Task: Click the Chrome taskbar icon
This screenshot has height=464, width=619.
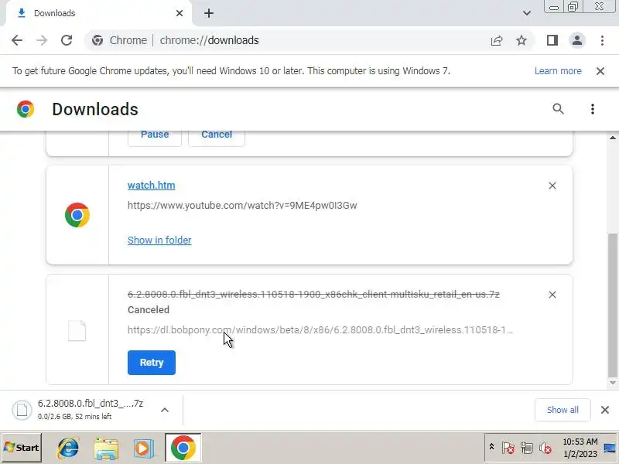Action: coord(183,448)
